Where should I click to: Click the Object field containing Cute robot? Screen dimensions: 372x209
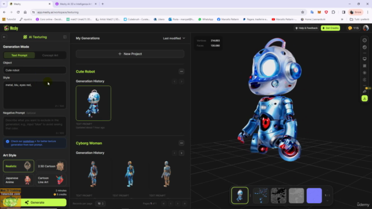click(x=35, y=70)
